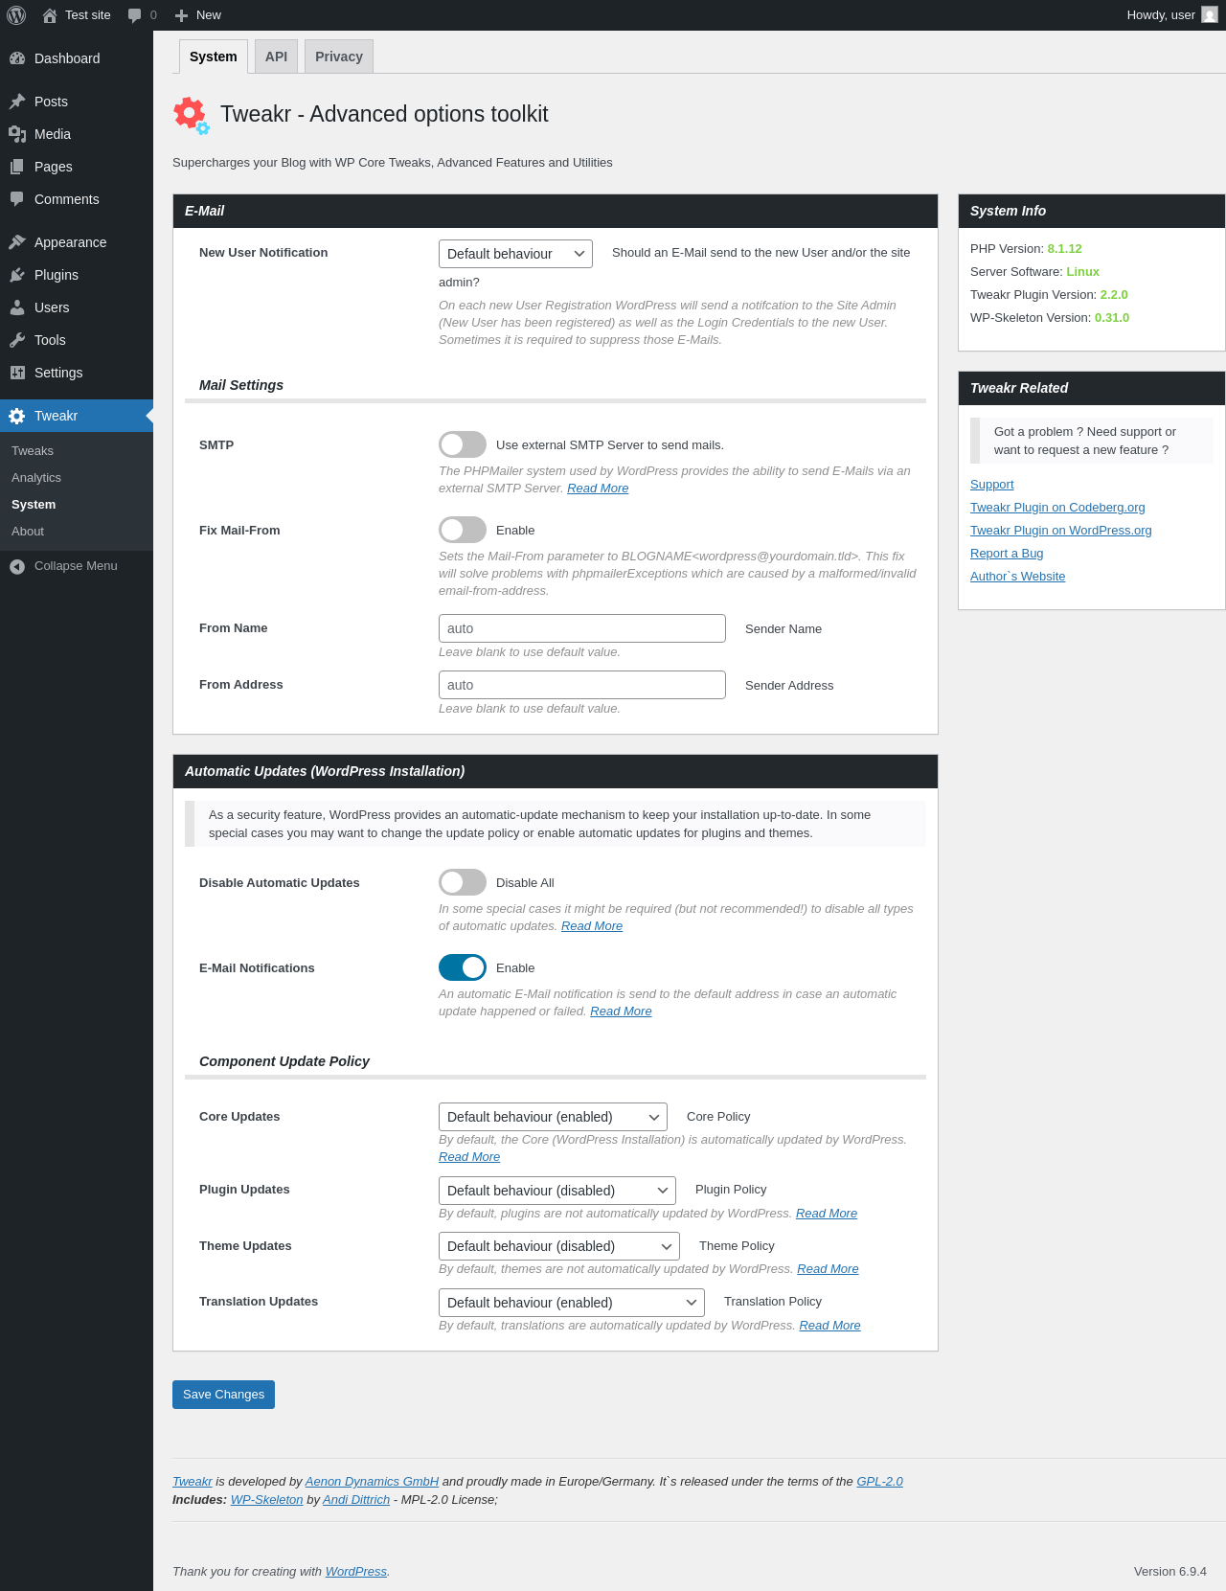Open the About submenu item
This screenshot has height=1591, width=1226.
tap(77, 532)
